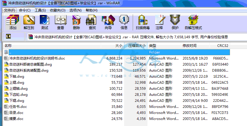Screen dimensions: 247x126
Task: Click the DWG icon of 自动送料部装总装配图.dwg
Action: 6,64
